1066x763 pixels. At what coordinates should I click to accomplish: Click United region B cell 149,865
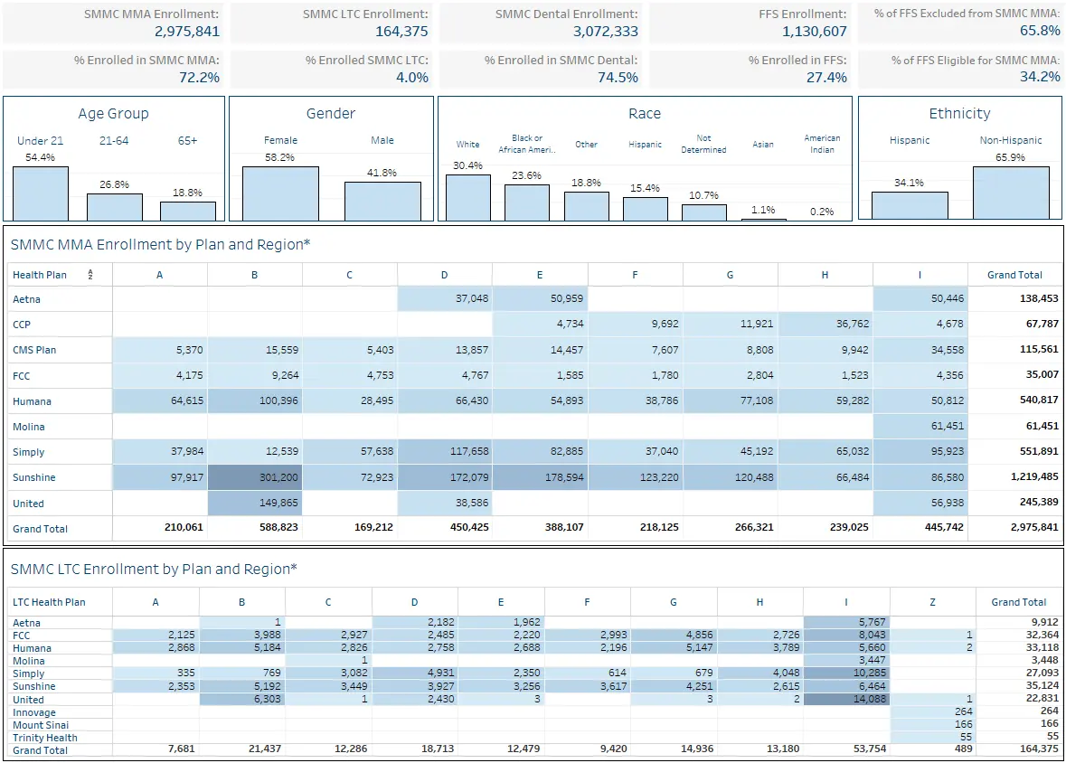255,504
